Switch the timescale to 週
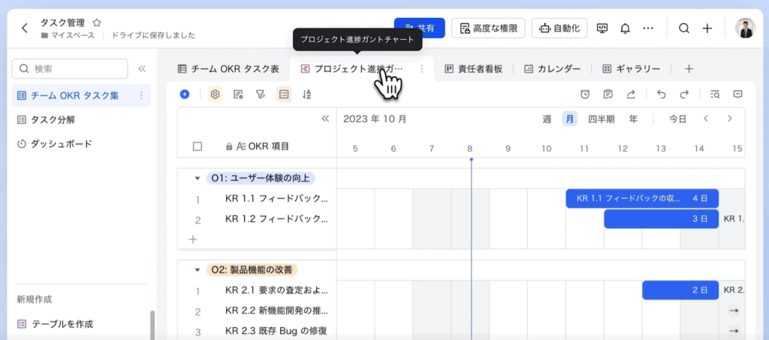 click(x=547, y=119)
